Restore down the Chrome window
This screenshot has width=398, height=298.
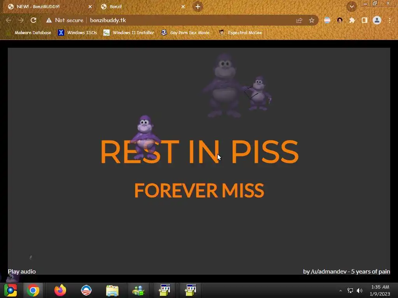click(375, 3)
